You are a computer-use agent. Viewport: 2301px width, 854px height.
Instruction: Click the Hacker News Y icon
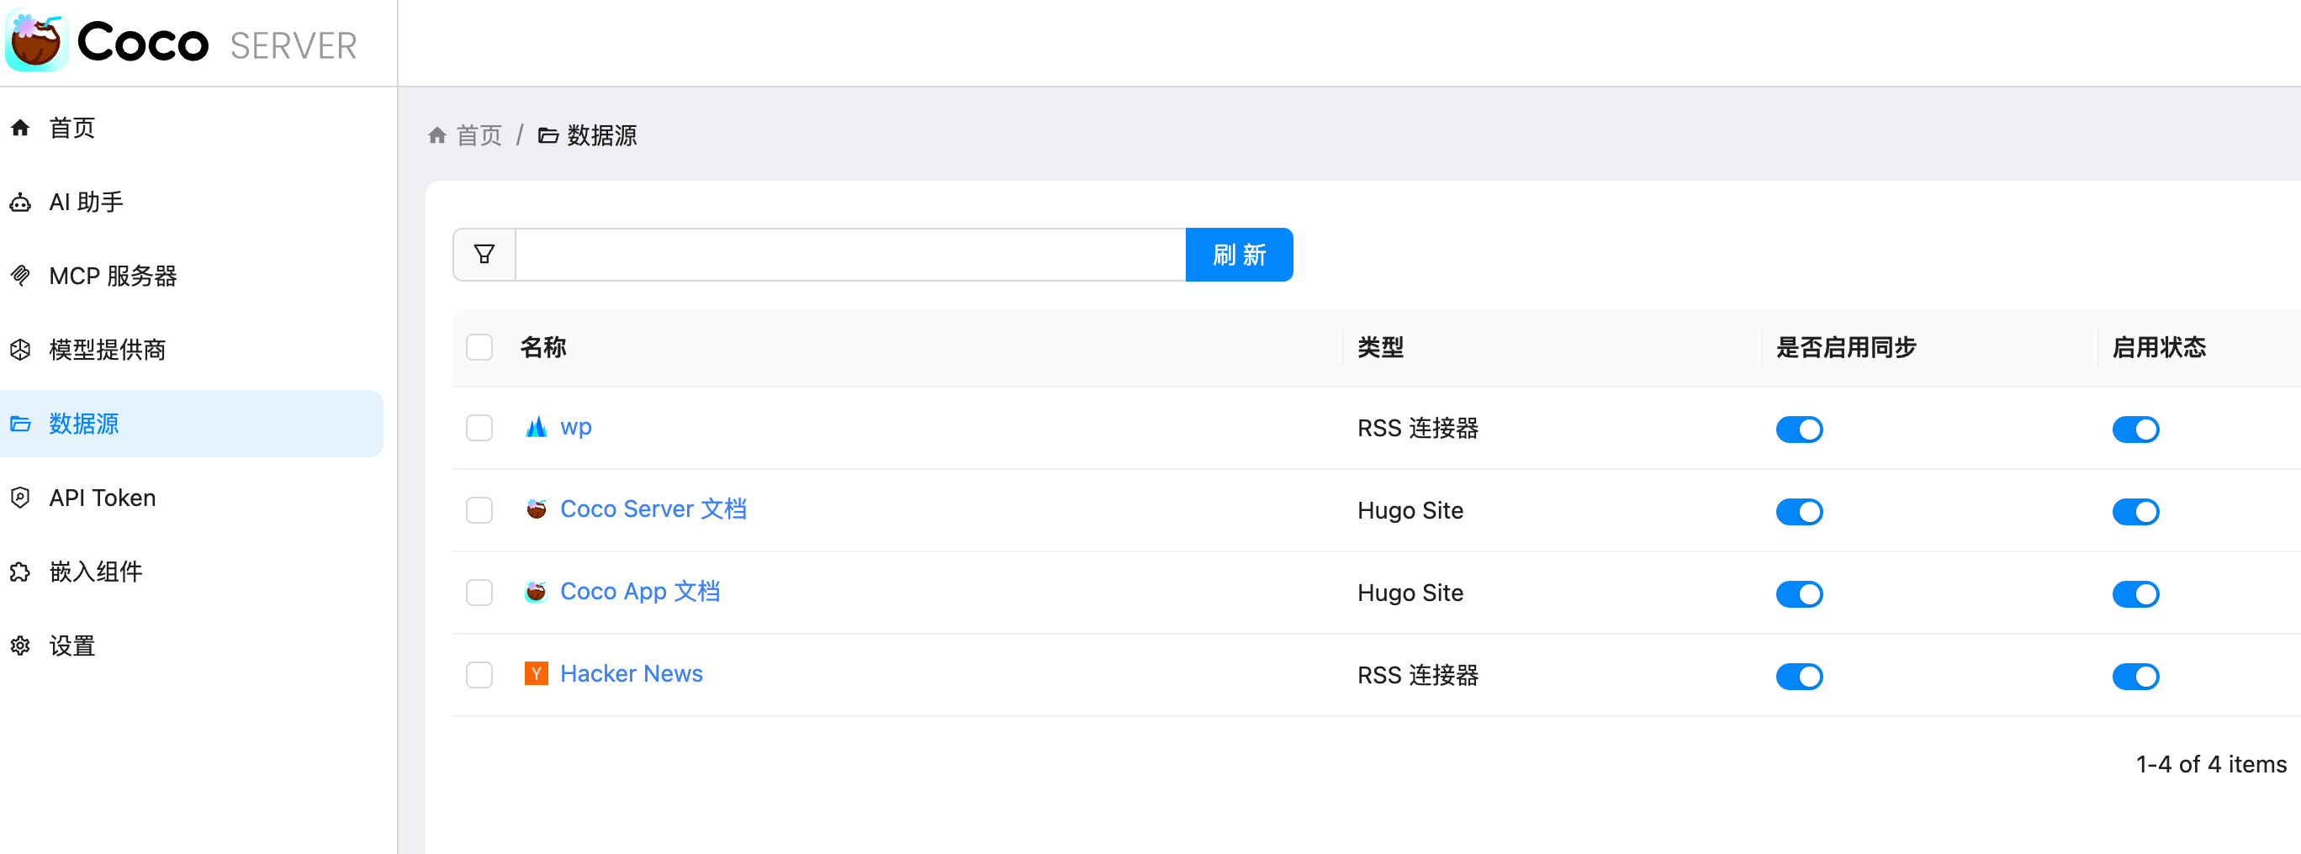tap(536, 674)
